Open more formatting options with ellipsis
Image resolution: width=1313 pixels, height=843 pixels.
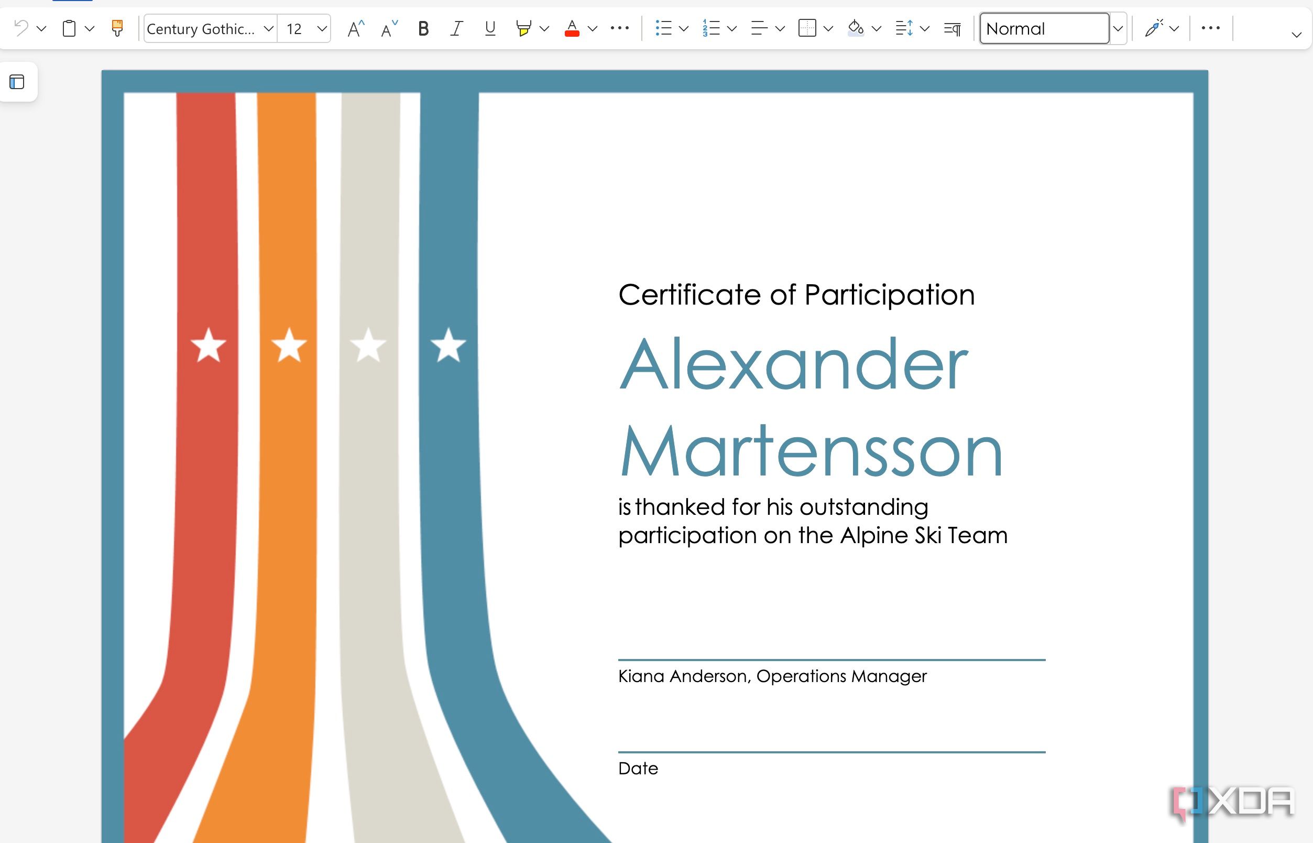[x=620, y=28]
